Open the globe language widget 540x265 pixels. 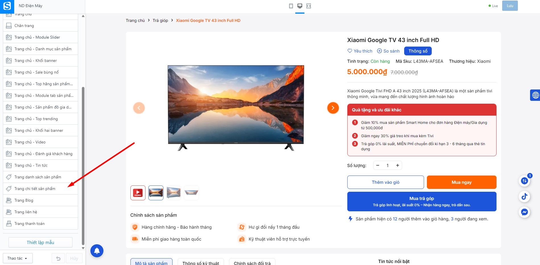[535, 95]
